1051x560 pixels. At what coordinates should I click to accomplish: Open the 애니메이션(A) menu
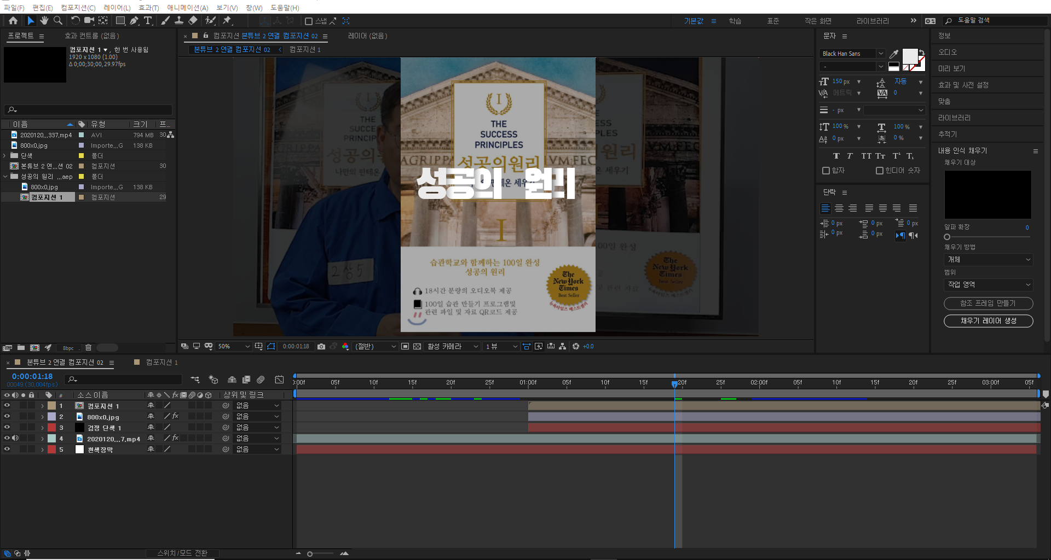pyautogui.click(x=188, y=8)
